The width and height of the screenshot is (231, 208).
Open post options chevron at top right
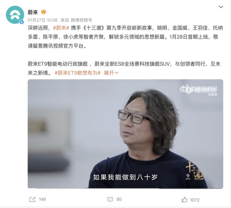[221, 7]
